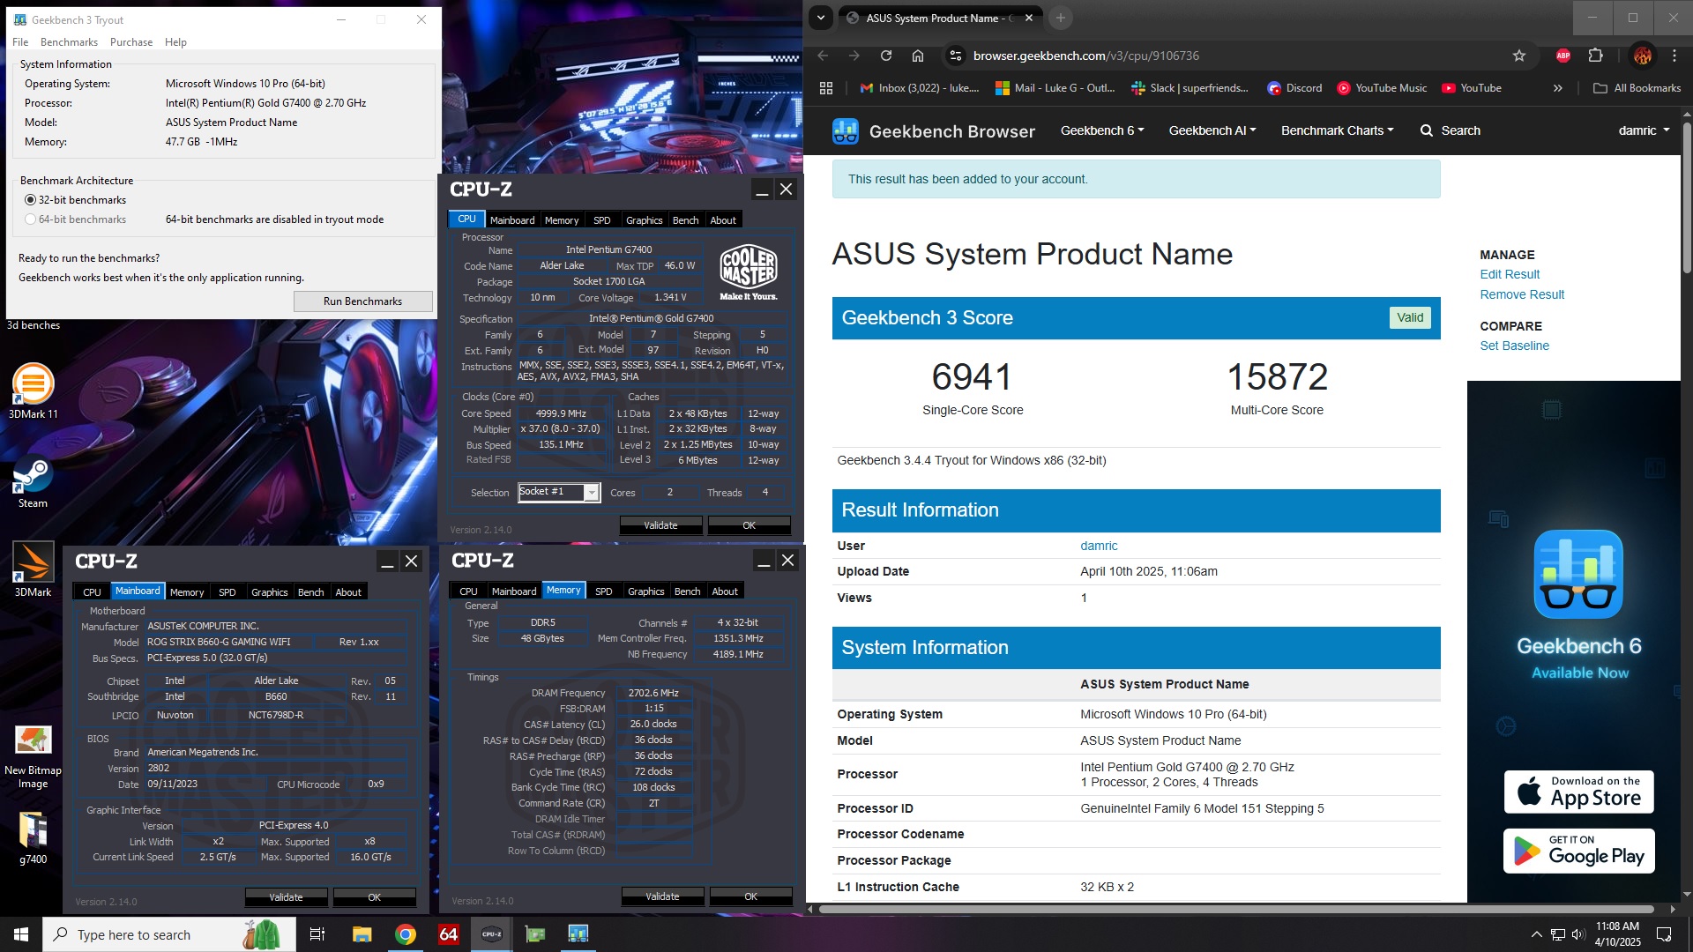
Task: Click the App Store download badge
Action: tap(1578, 792)
